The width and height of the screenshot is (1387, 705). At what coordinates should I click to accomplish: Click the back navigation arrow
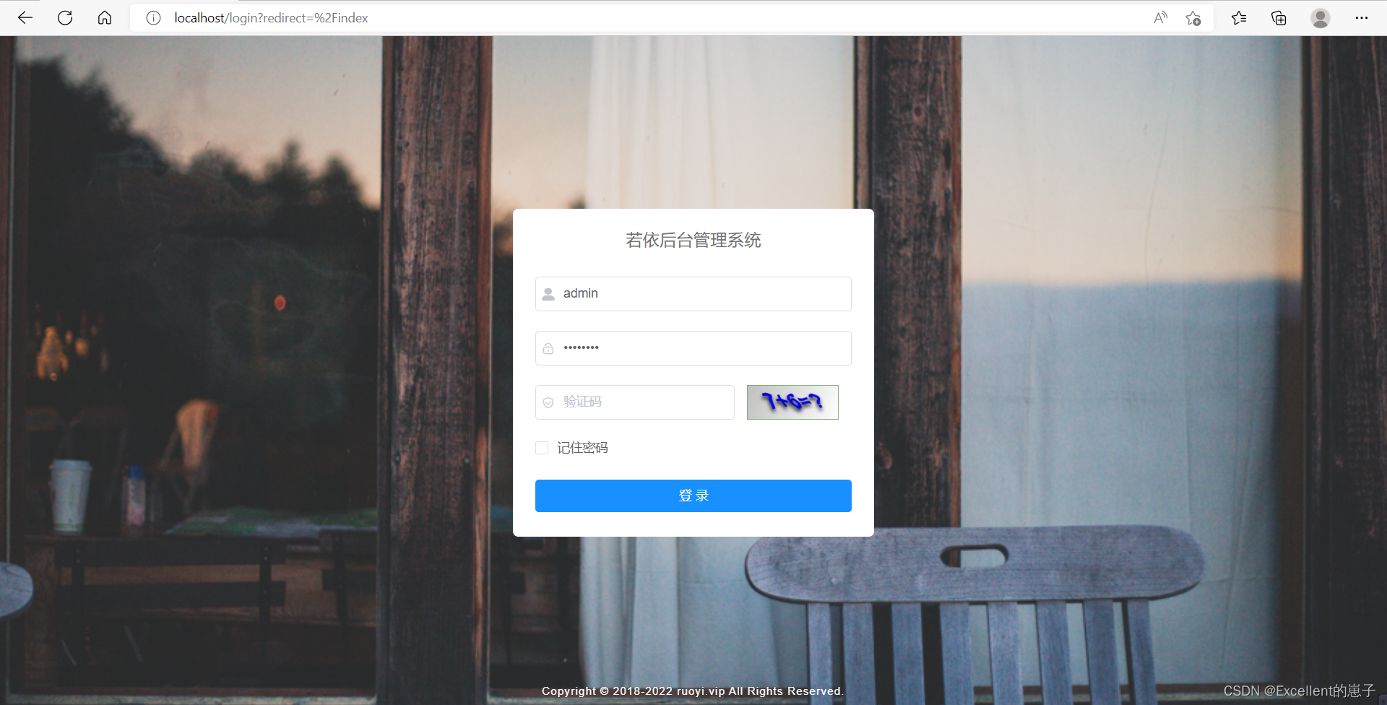[25, 18]
